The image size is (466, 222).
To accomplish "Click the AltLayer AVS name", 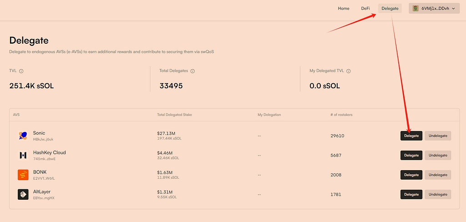I will (x=41, y=192).
